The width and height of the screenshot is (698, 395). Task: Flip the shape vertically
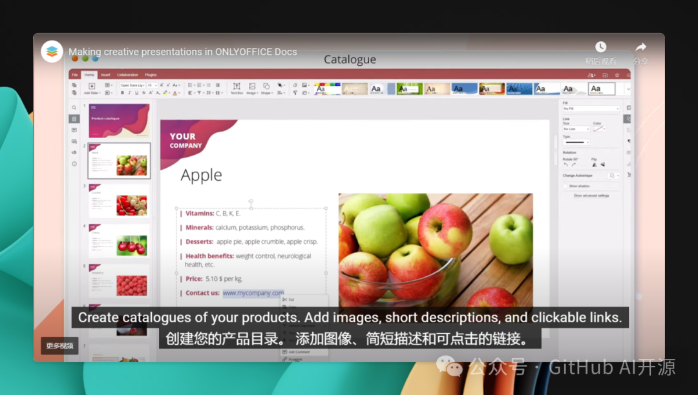click(x=603, y=165)
